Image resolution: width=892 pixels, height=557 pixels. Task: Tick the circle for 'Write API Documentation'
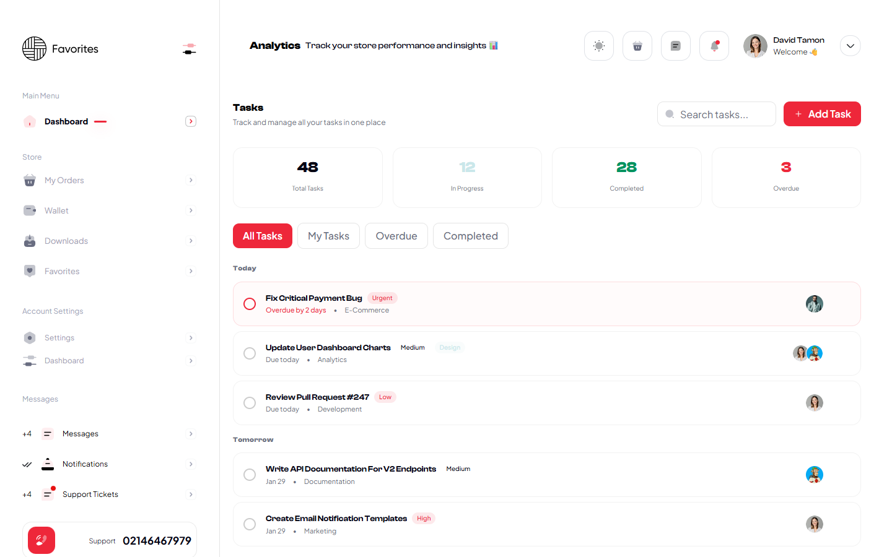tap(250, 475)
